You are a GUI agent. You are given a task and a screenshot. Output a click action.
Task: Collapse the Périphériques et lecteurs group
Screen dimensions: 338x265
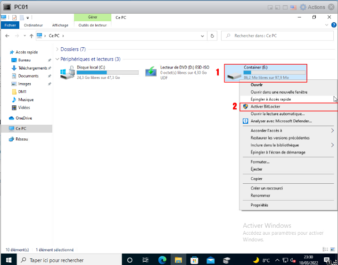click(57, 59)
